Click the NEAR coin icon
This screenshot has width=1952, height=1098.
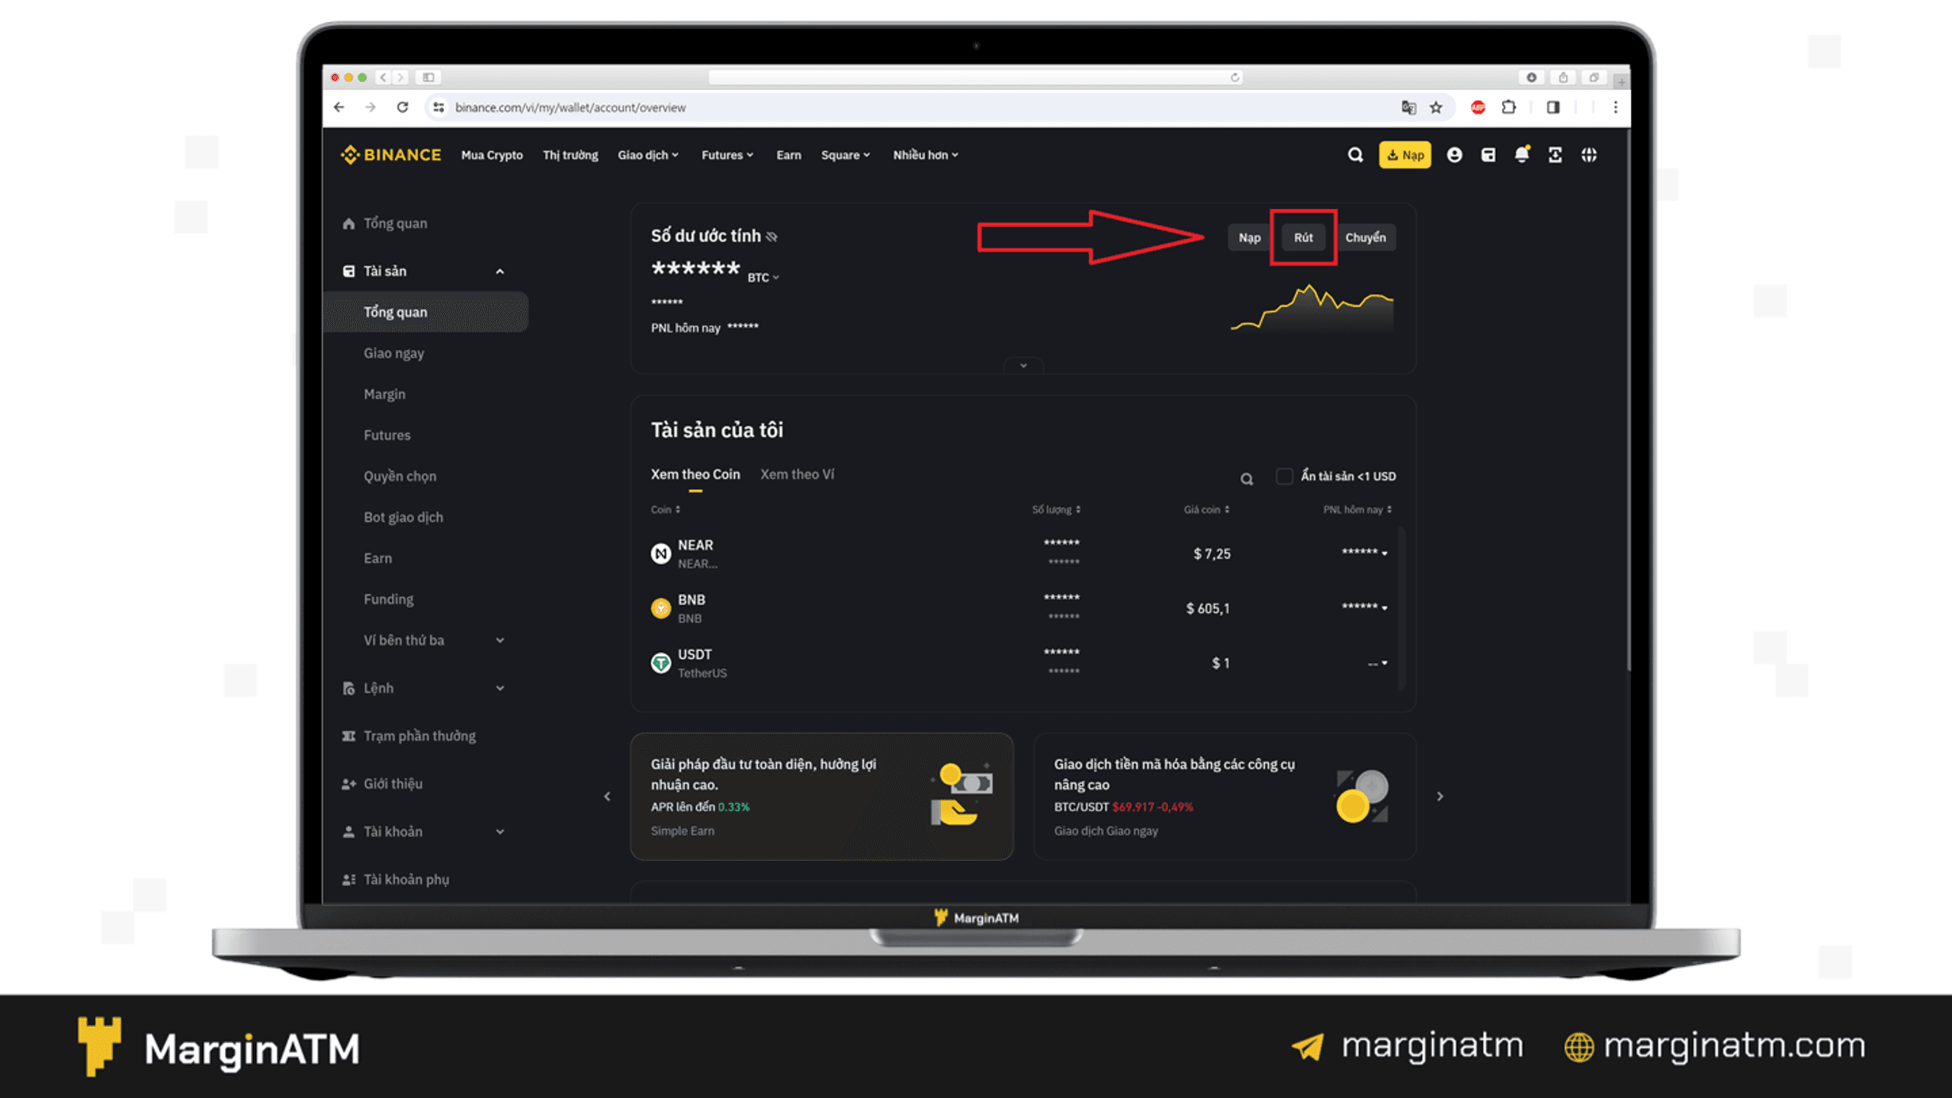click(661, 554)
